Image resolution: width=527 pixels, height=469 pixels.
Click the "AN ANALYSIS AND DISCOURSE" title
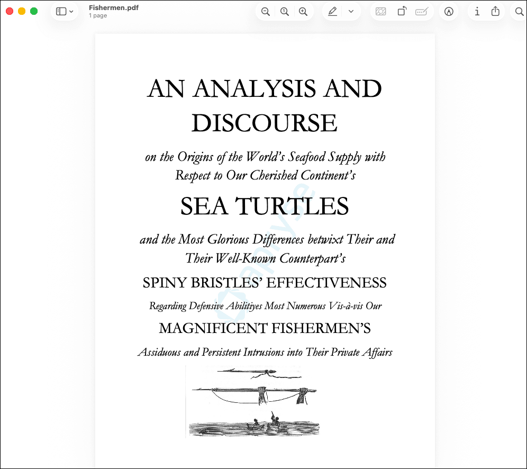(265, 105)
